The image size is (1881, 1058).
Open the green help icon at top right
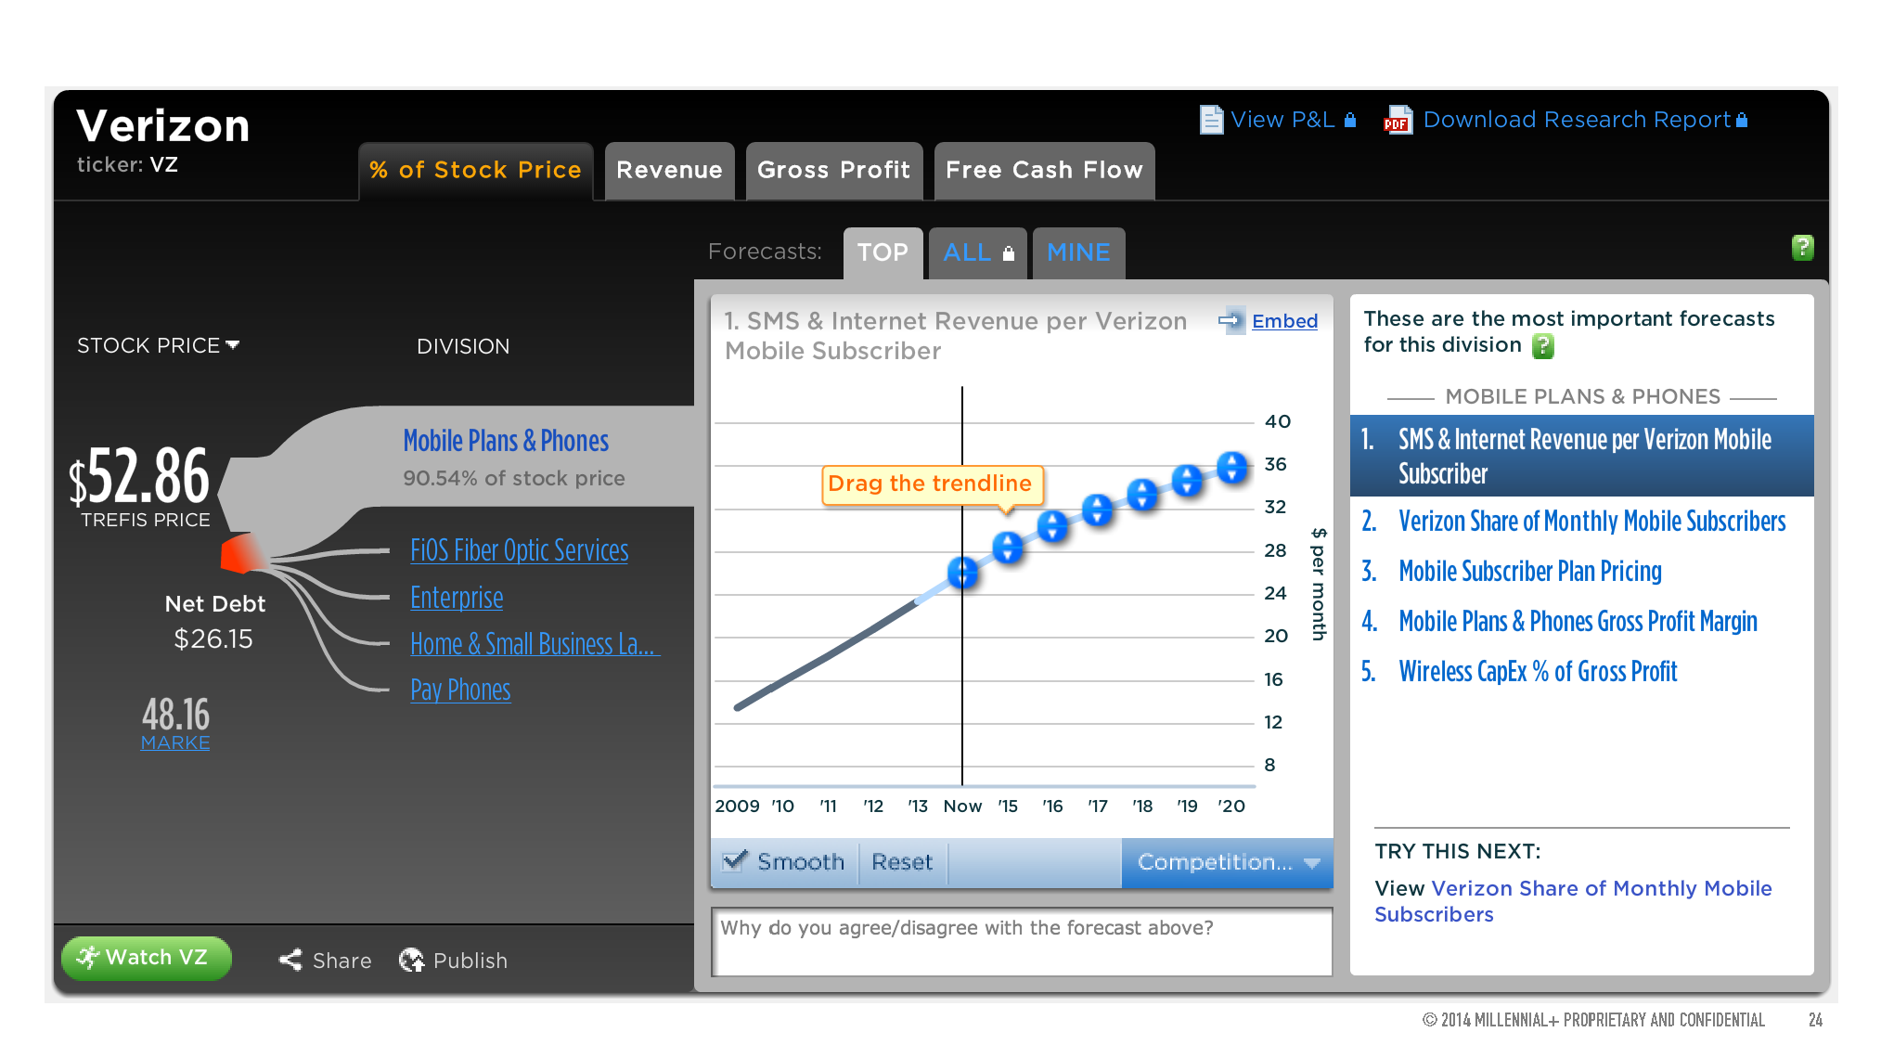(x=1803, y=248)
